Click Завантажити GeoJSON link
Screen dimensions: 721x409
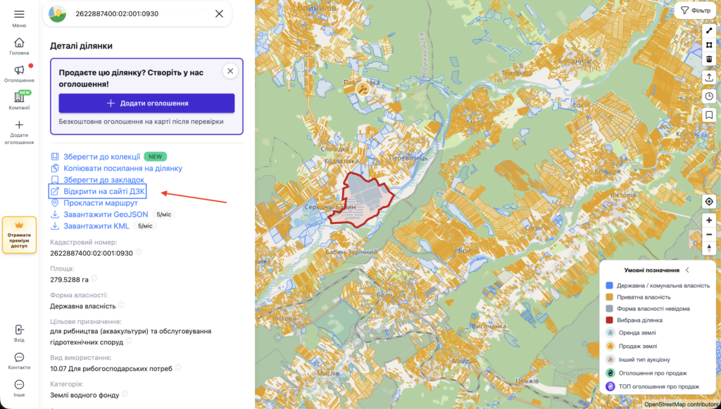click(106, 214)
